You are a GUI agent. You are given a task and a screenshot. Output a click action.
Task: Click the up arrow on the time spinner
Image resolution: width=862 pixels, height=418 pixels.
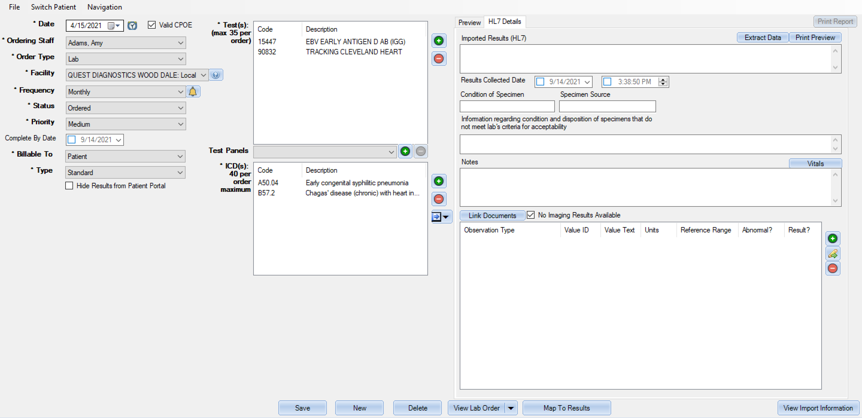coord(663,79)
